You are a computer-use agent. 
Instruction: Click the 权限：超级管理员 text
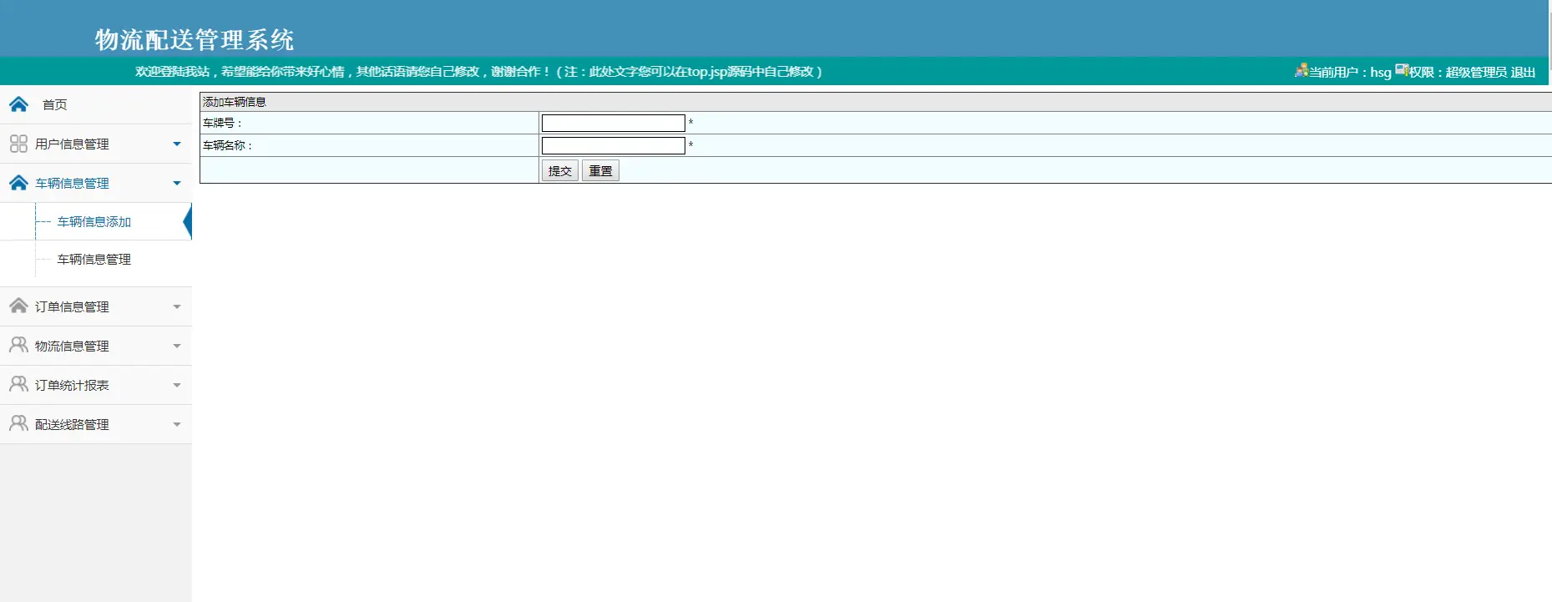pyautogui.click(x=1458, y=72)
